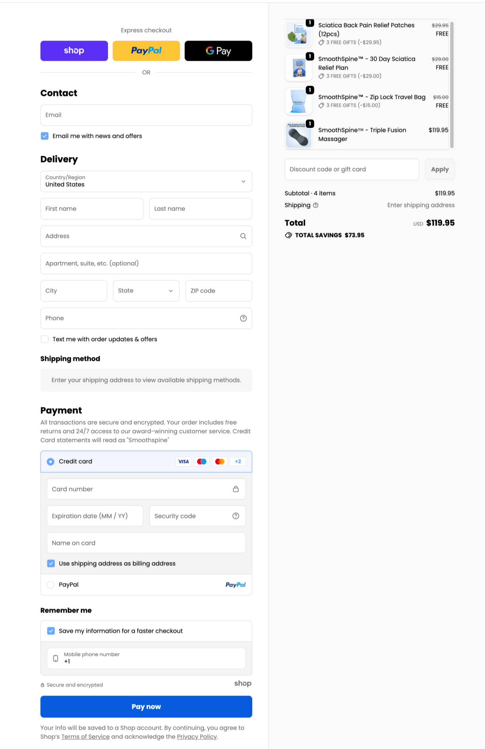Click the +2 more card types badge
Screen dimensions: 485x749
tap(238, 461)
